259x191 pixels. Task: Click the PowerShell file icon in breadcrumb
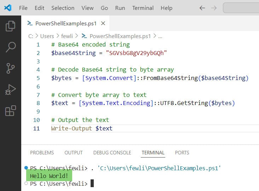[84, 36]
